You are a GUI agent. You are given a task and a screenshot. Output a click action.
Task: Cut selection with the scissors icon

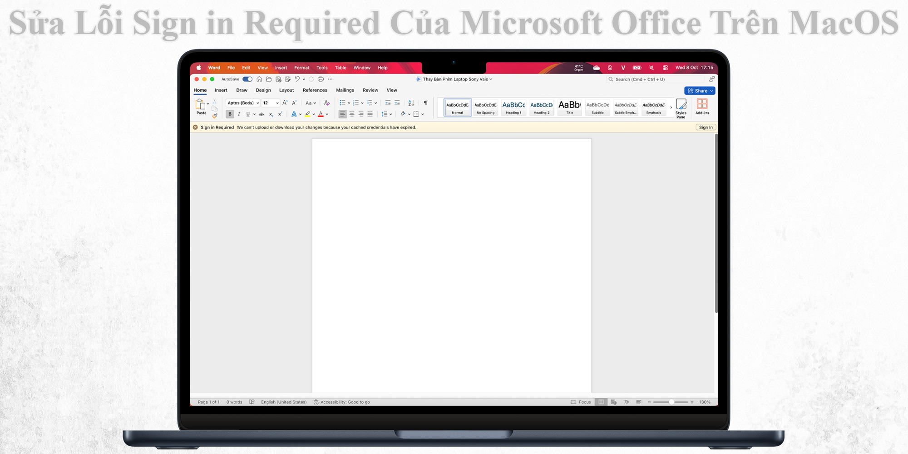(215, 102)
